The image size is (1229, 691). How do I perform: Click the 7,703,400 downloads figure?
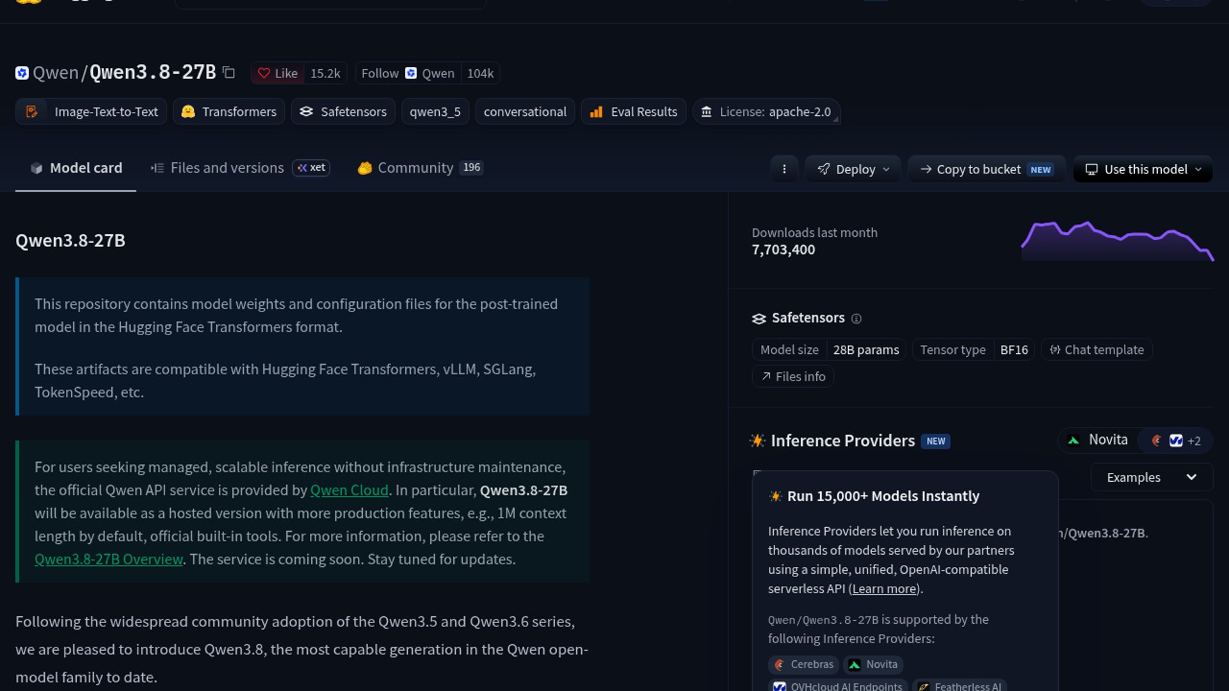pyautogui.click(x=783, y=250)
